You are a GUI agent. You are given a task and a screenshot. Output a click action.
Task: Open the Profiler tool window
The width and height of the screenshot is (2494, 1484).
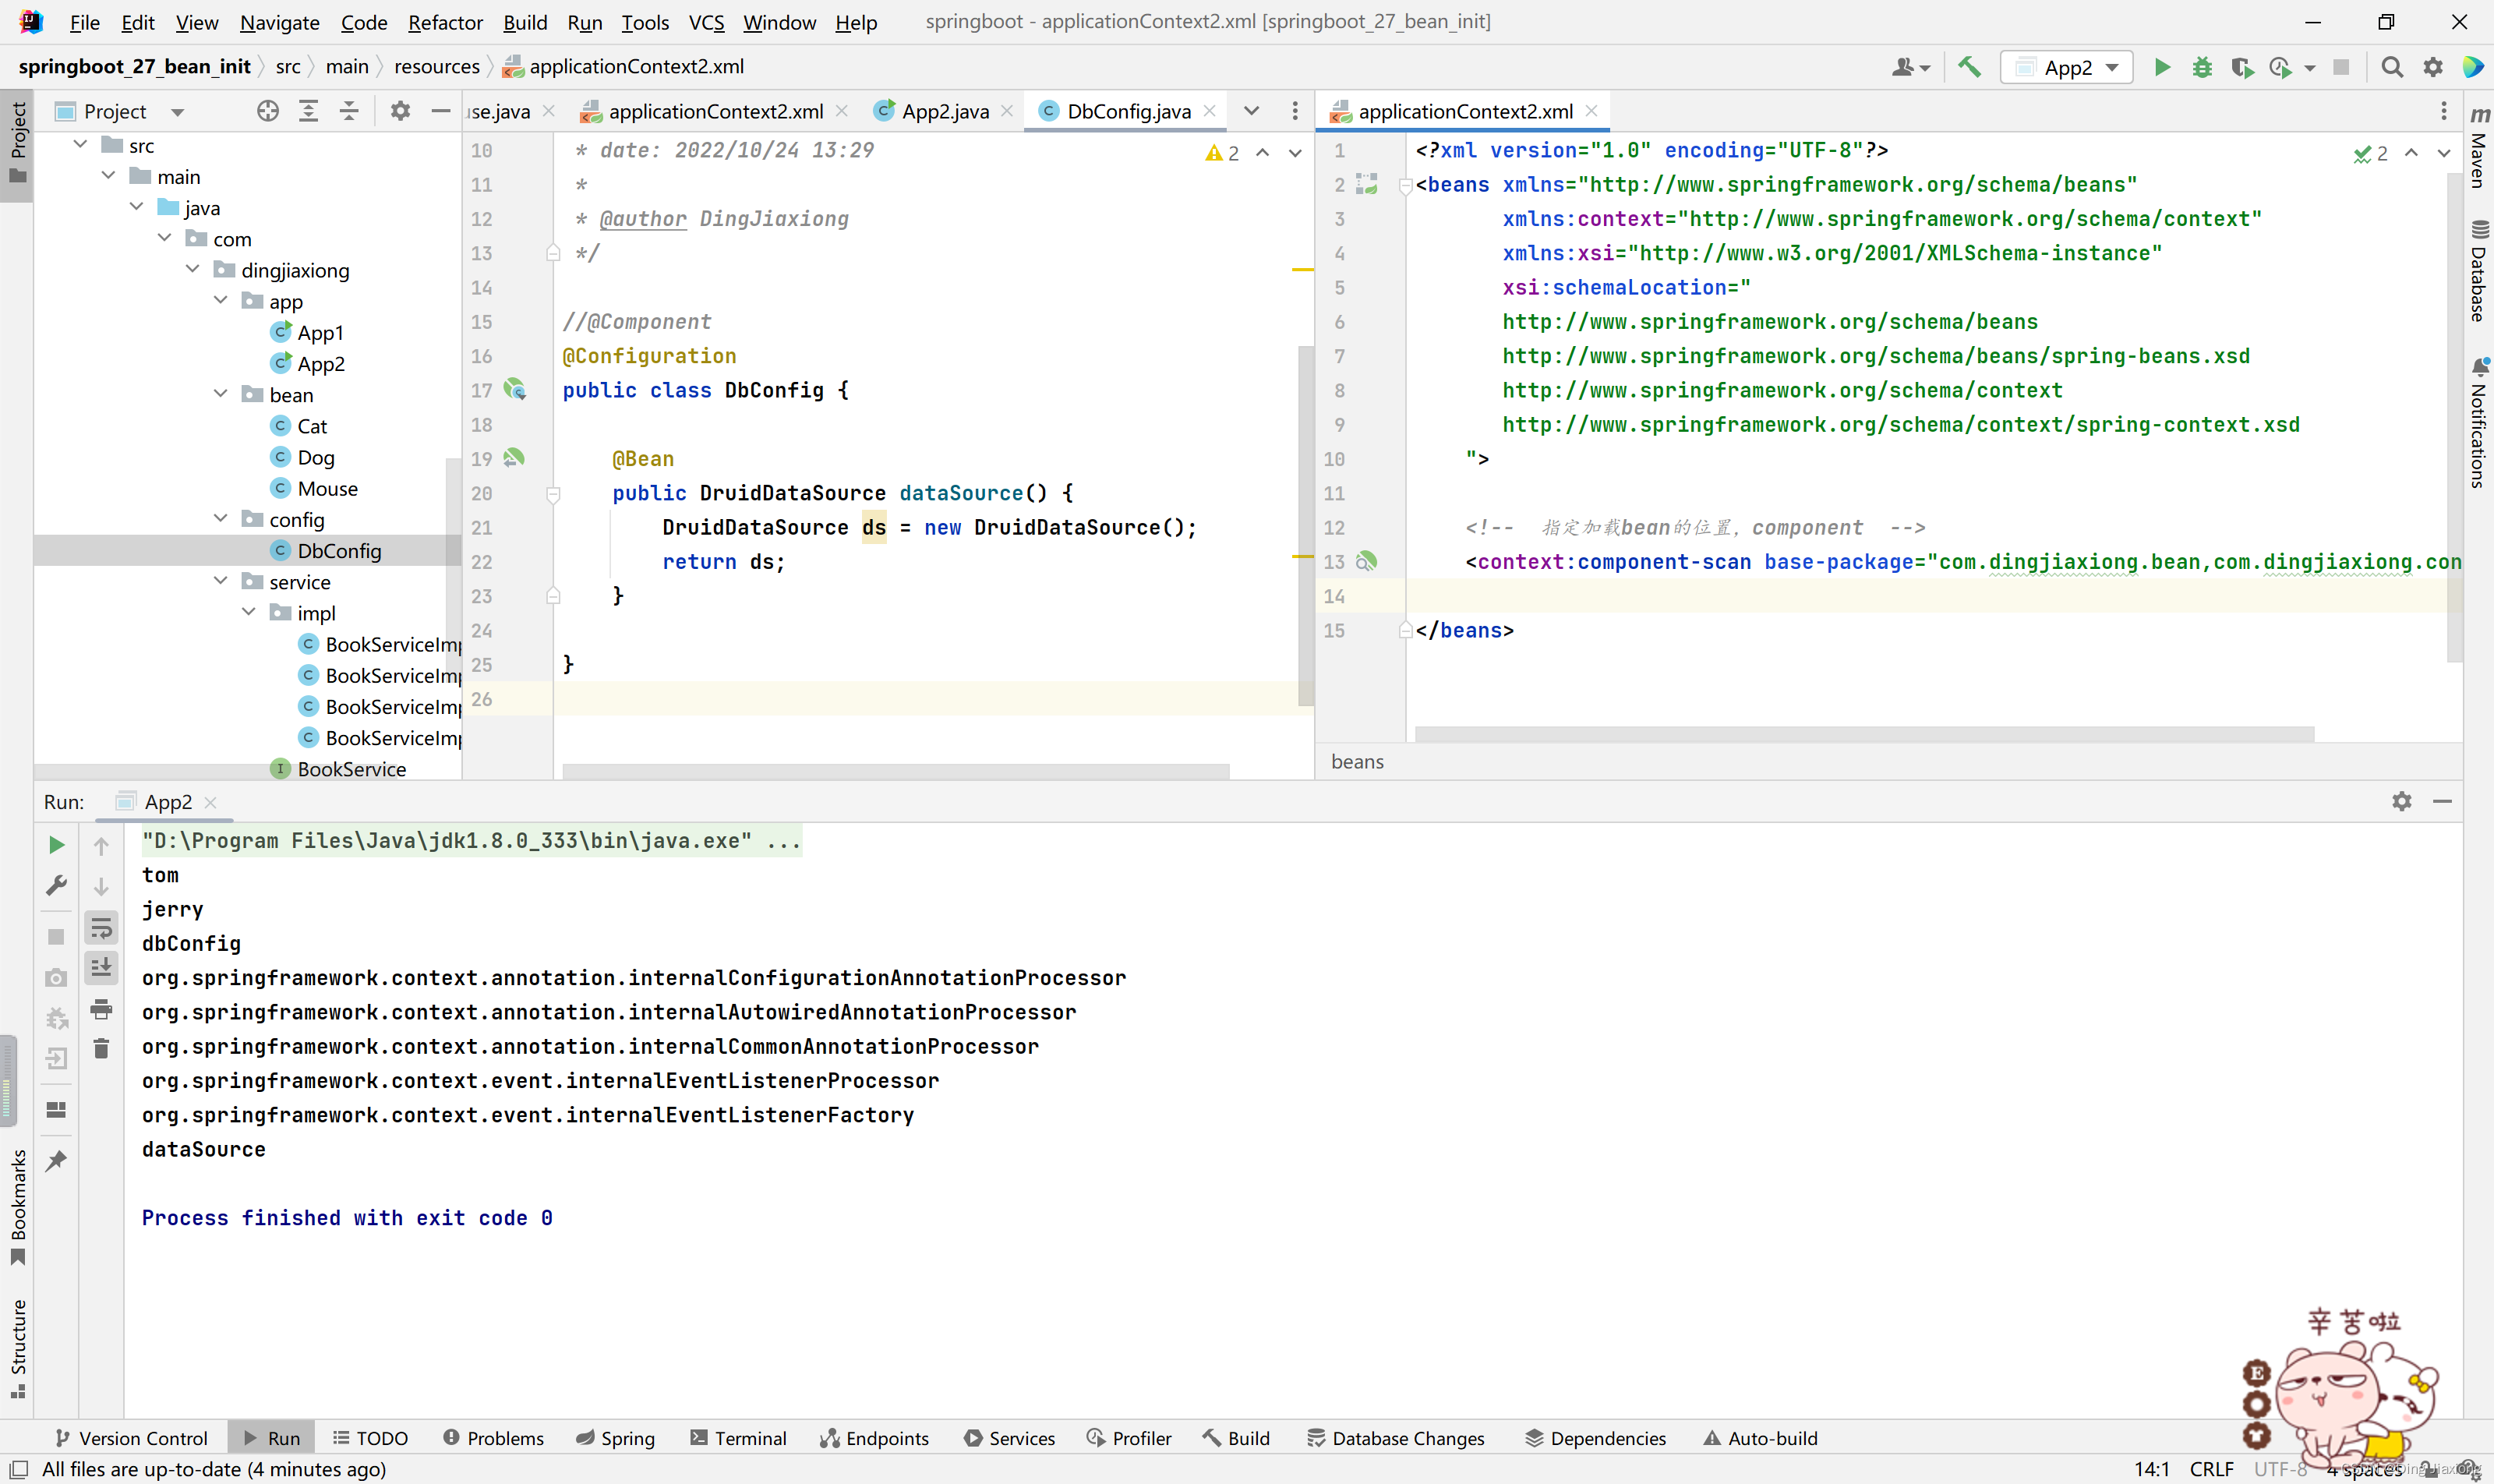coord(1129,1438)
